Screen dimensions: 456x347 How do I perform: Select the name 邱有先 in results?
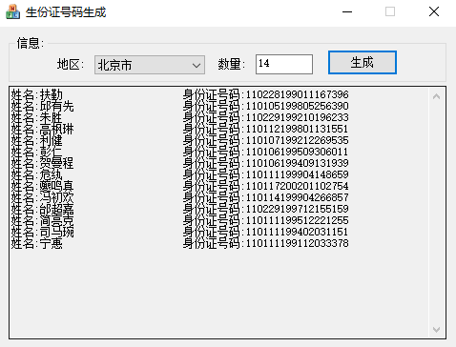pyautogui.click(x=56, y=106)
